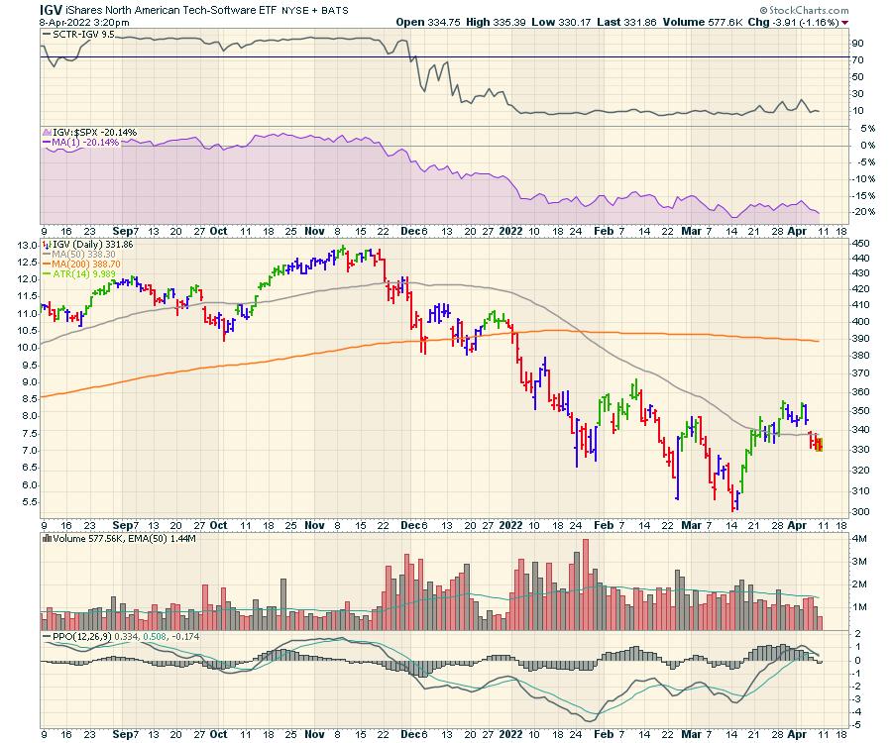Click the -5 label on the PPO axis
The image size is (892, 743).
coord(856,725)
